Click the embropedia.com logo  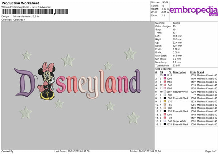point(193,11)
